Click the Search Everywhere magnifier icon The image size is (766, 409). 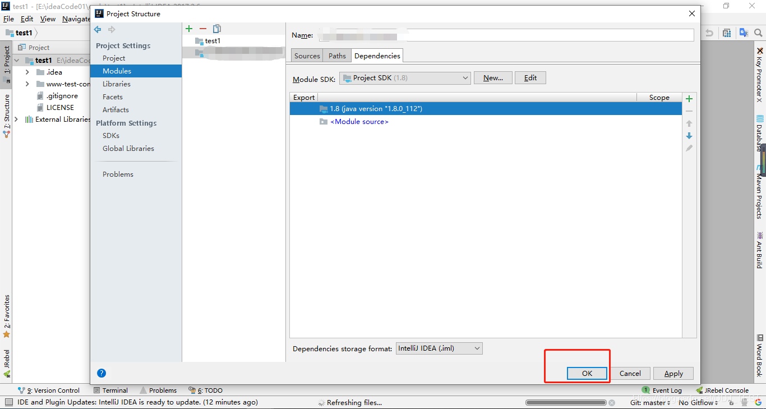759,33
